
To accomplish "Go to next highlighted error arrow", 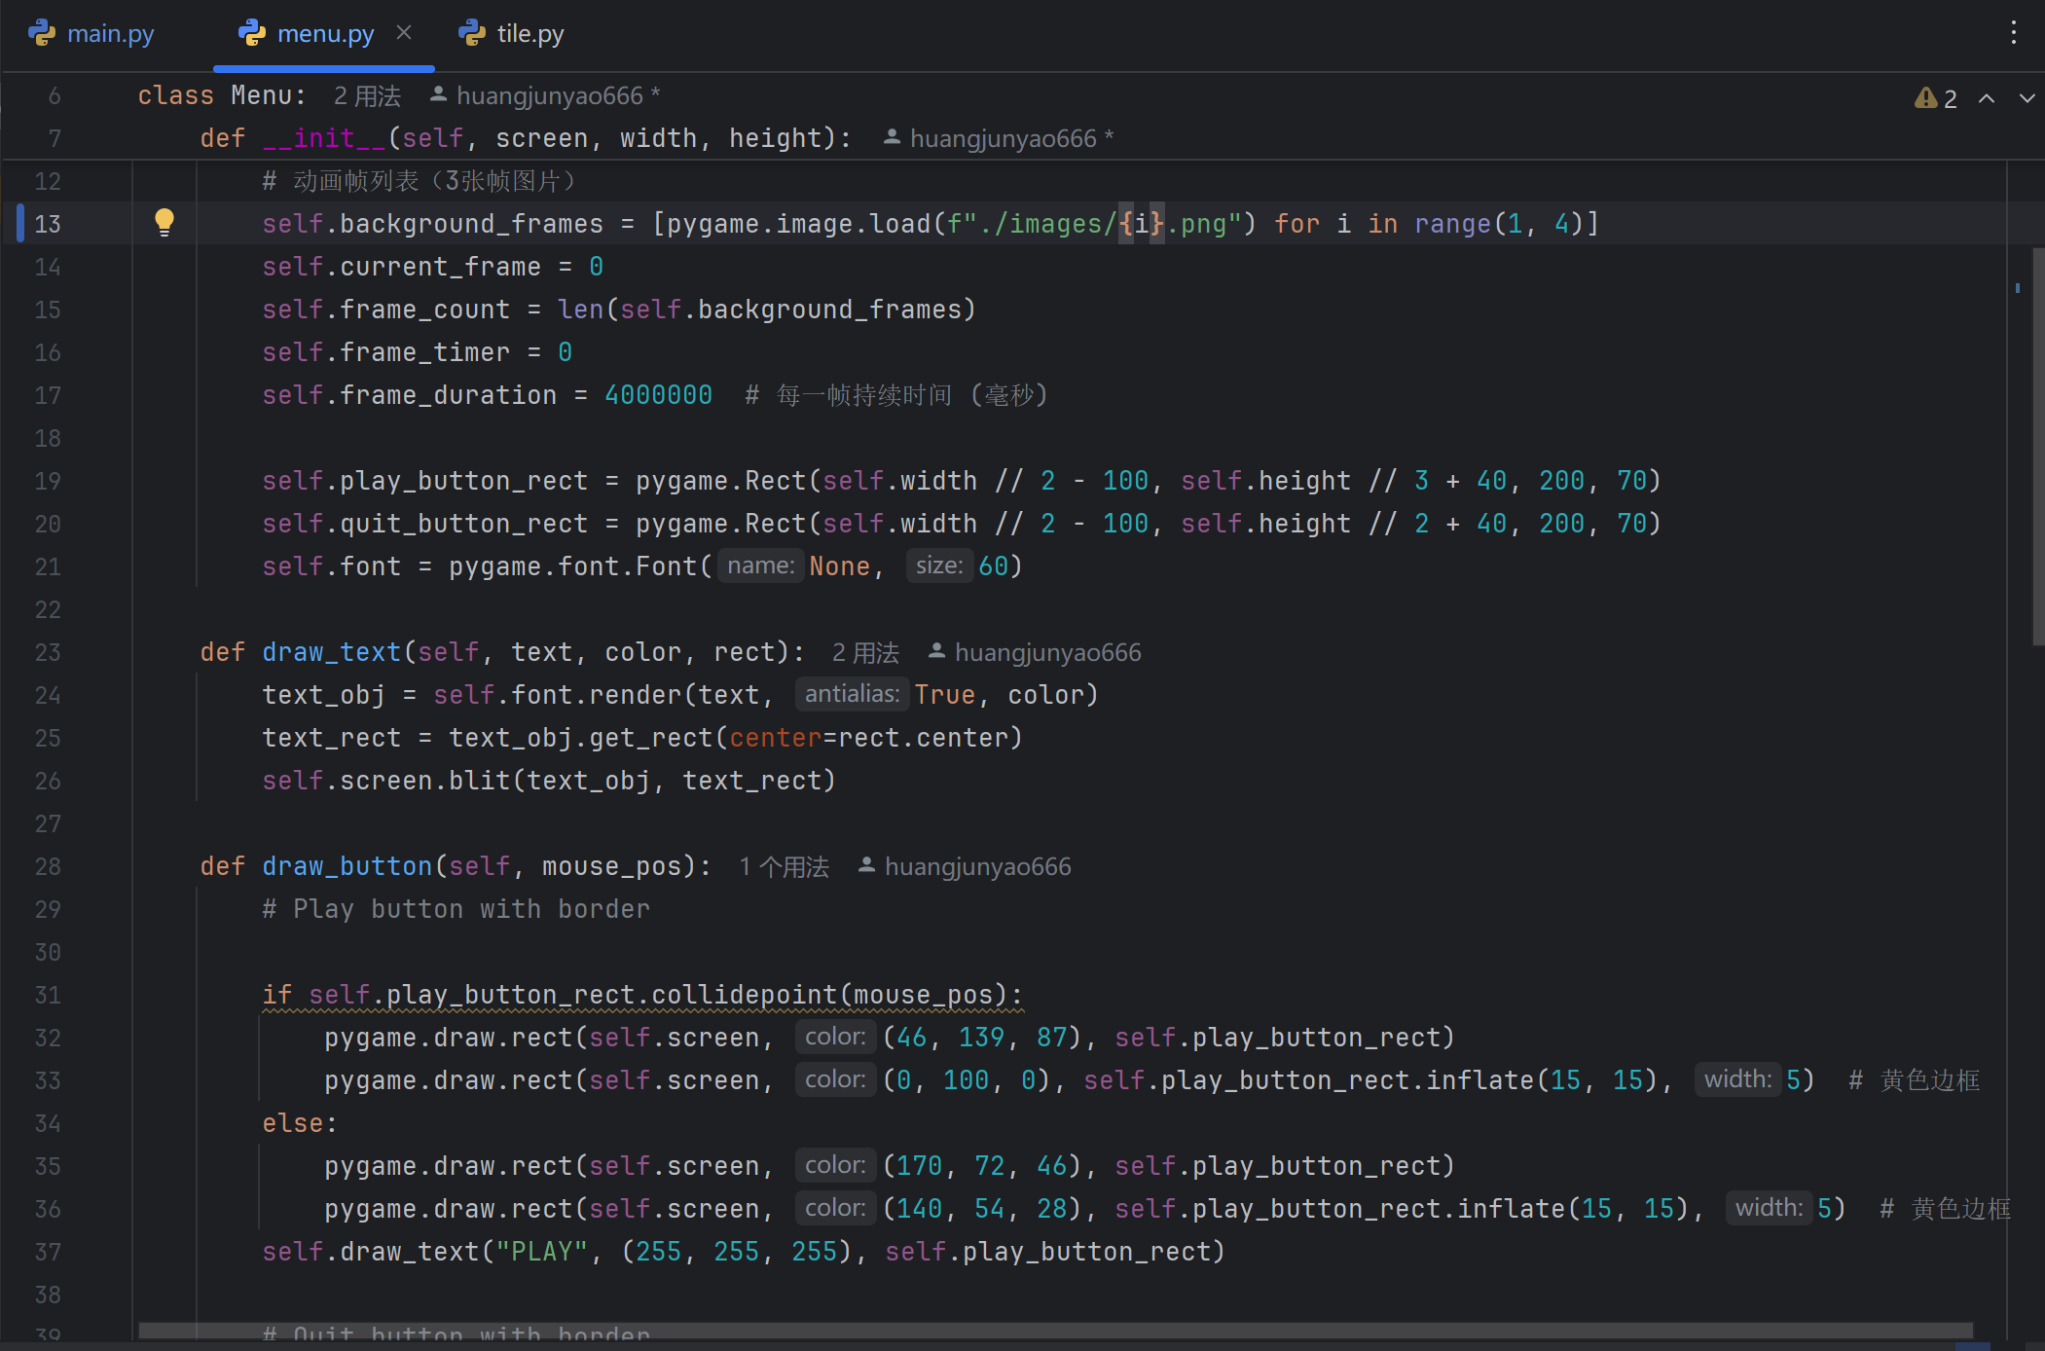I will (2027, 98).
